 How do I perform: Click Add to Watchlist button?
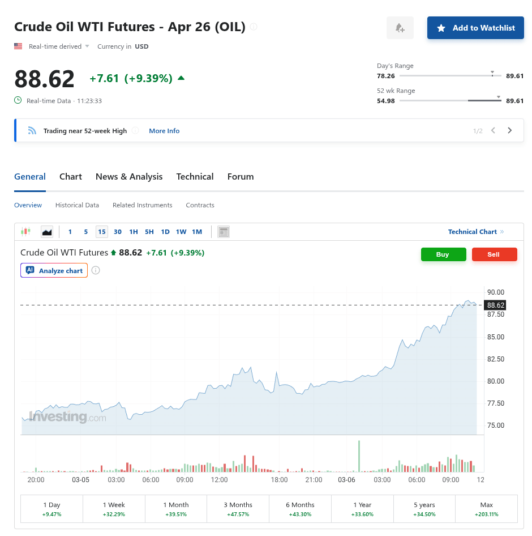coord(475,28)
